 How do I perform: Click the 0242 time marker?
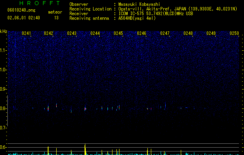48,33
